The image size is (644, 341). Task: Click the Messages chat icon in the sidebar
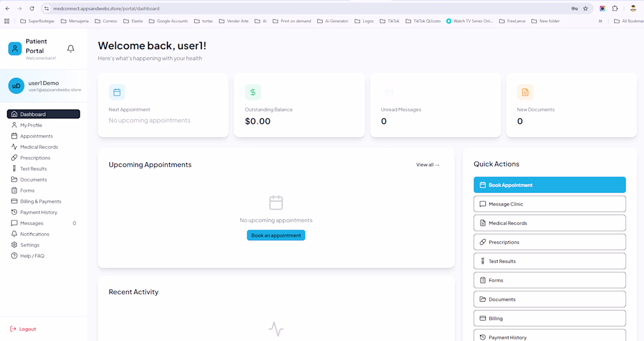pyautogui.click(x=14, y=223)
